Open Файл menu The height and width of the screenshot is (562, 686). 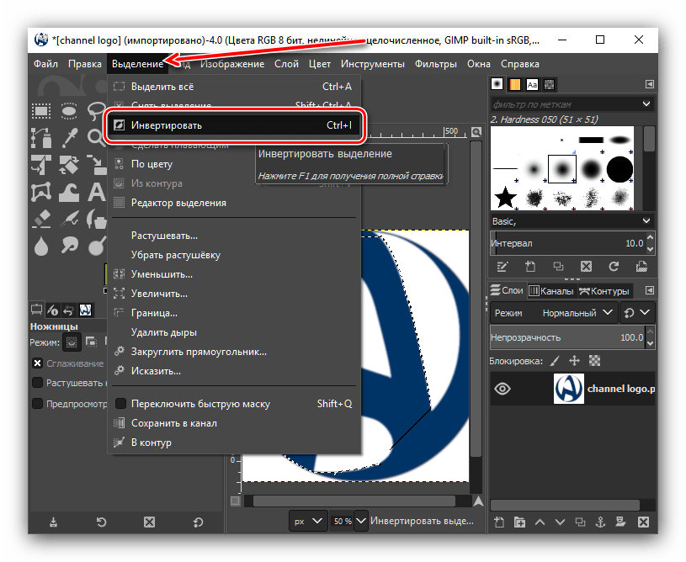pyautogui.click(x=45, y=64)
